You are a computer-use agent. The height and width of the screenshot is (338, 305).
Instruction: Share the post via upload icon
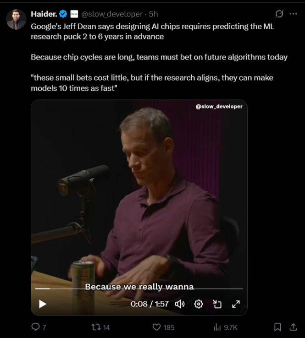(x=293, y=327)
